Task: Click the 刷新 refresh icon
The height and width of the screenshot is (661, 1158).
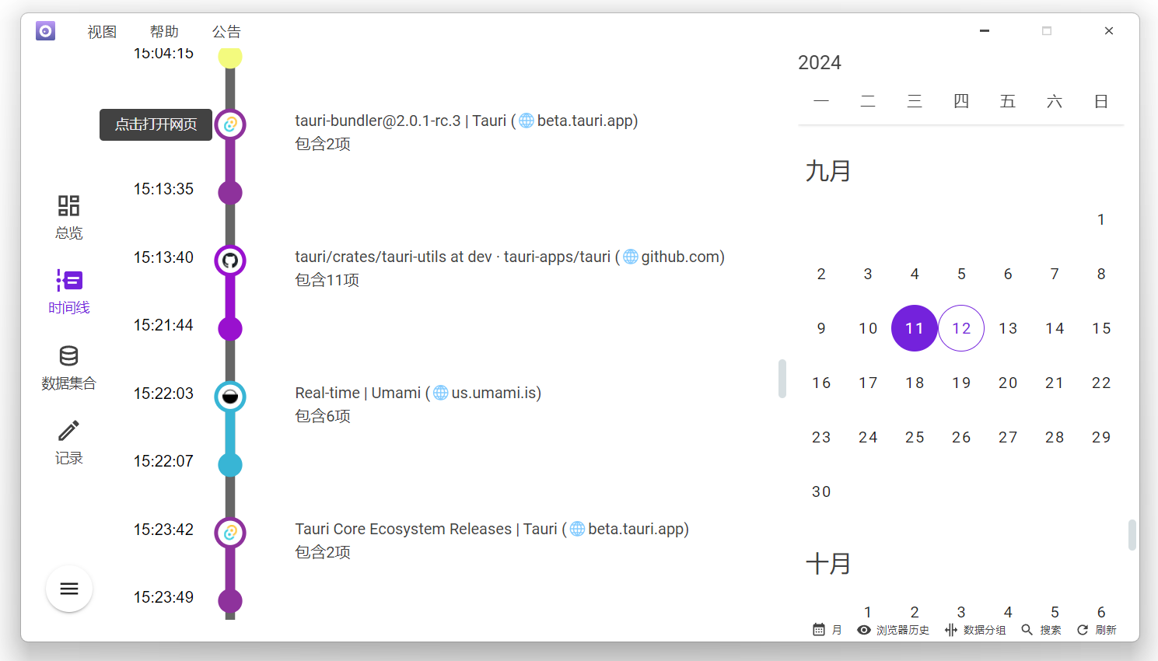Action: [1083, 630]
